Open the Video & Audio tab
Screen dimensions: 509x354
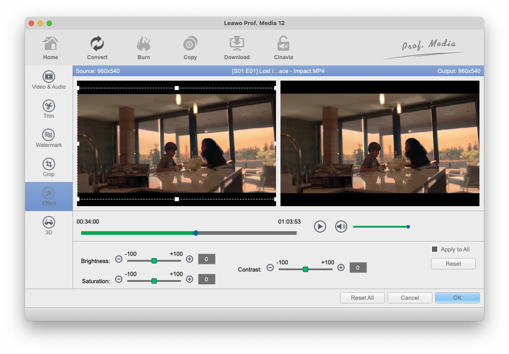click(x=49, y=80)
